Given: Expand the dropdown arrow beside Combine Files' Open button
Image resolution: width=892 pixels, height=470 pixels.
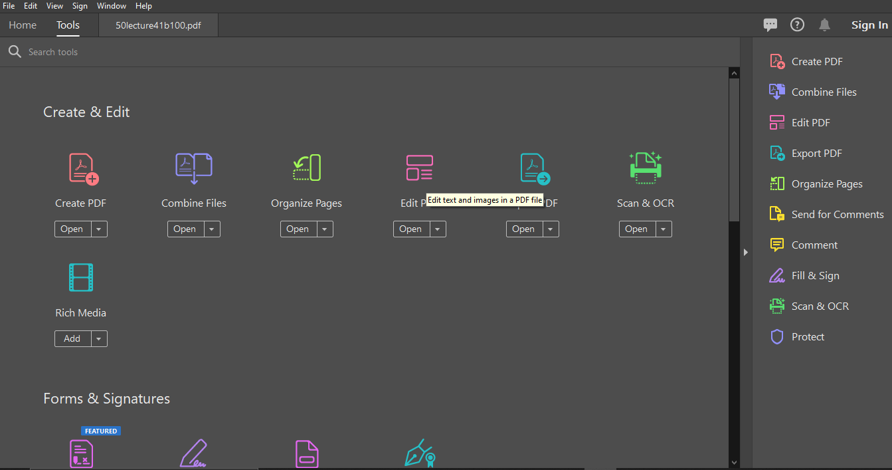Looking at the screenshot, I should pyautogui.click(x=211, y=229).
